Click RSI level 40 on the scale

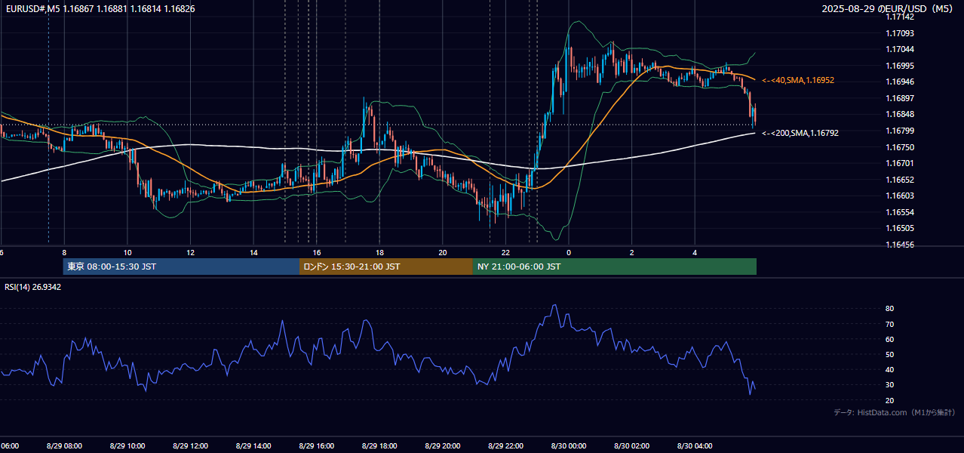(x=889, y=369)
